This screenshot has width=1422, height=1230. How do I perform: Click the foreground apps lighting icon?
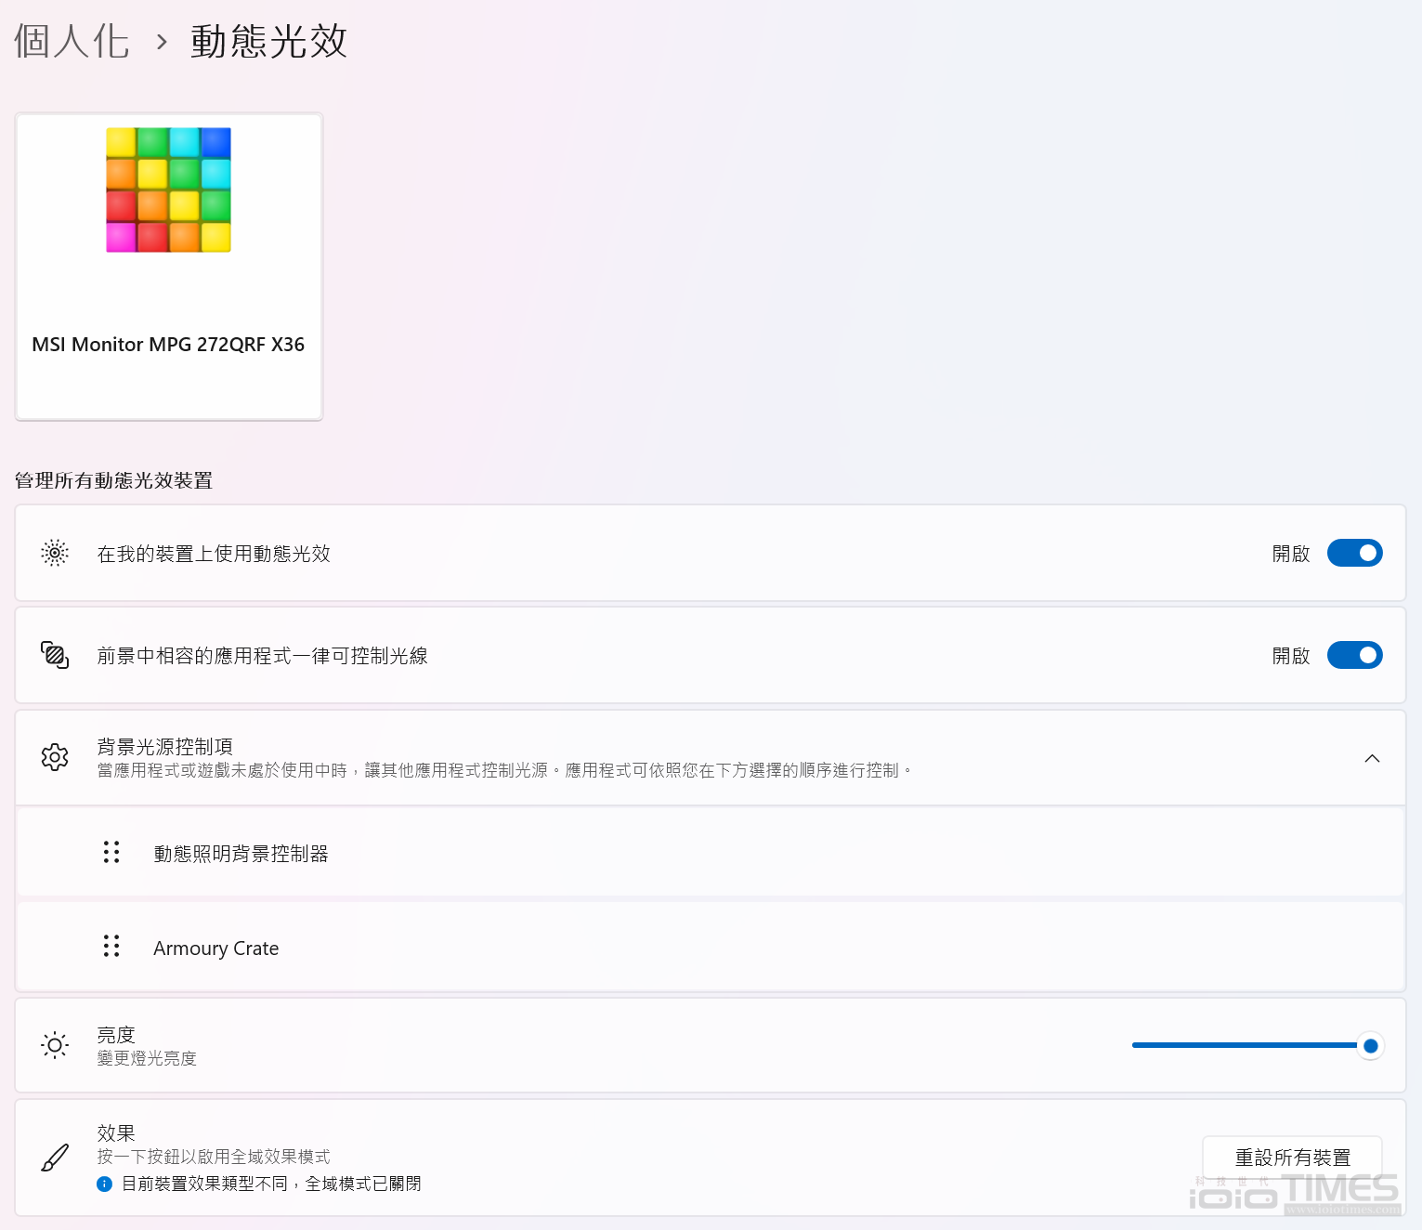pyautogui.click(x=54, y=655)
